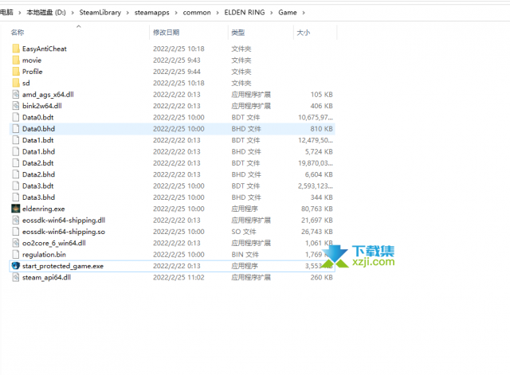Screen dimensions: 510x375
Task: Navigate to SteamLibrary in breadcrumb
Action: (100, 13)
